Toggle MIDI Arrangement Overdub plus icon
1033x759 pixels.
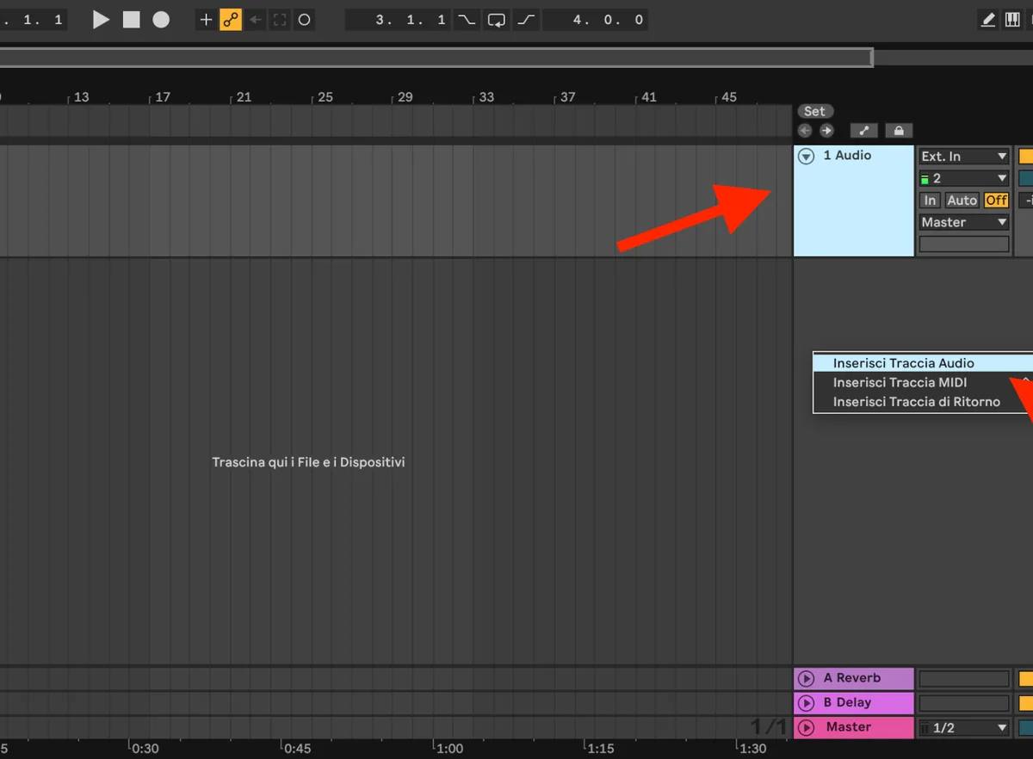pyautogui.click(x=206, y=20)
